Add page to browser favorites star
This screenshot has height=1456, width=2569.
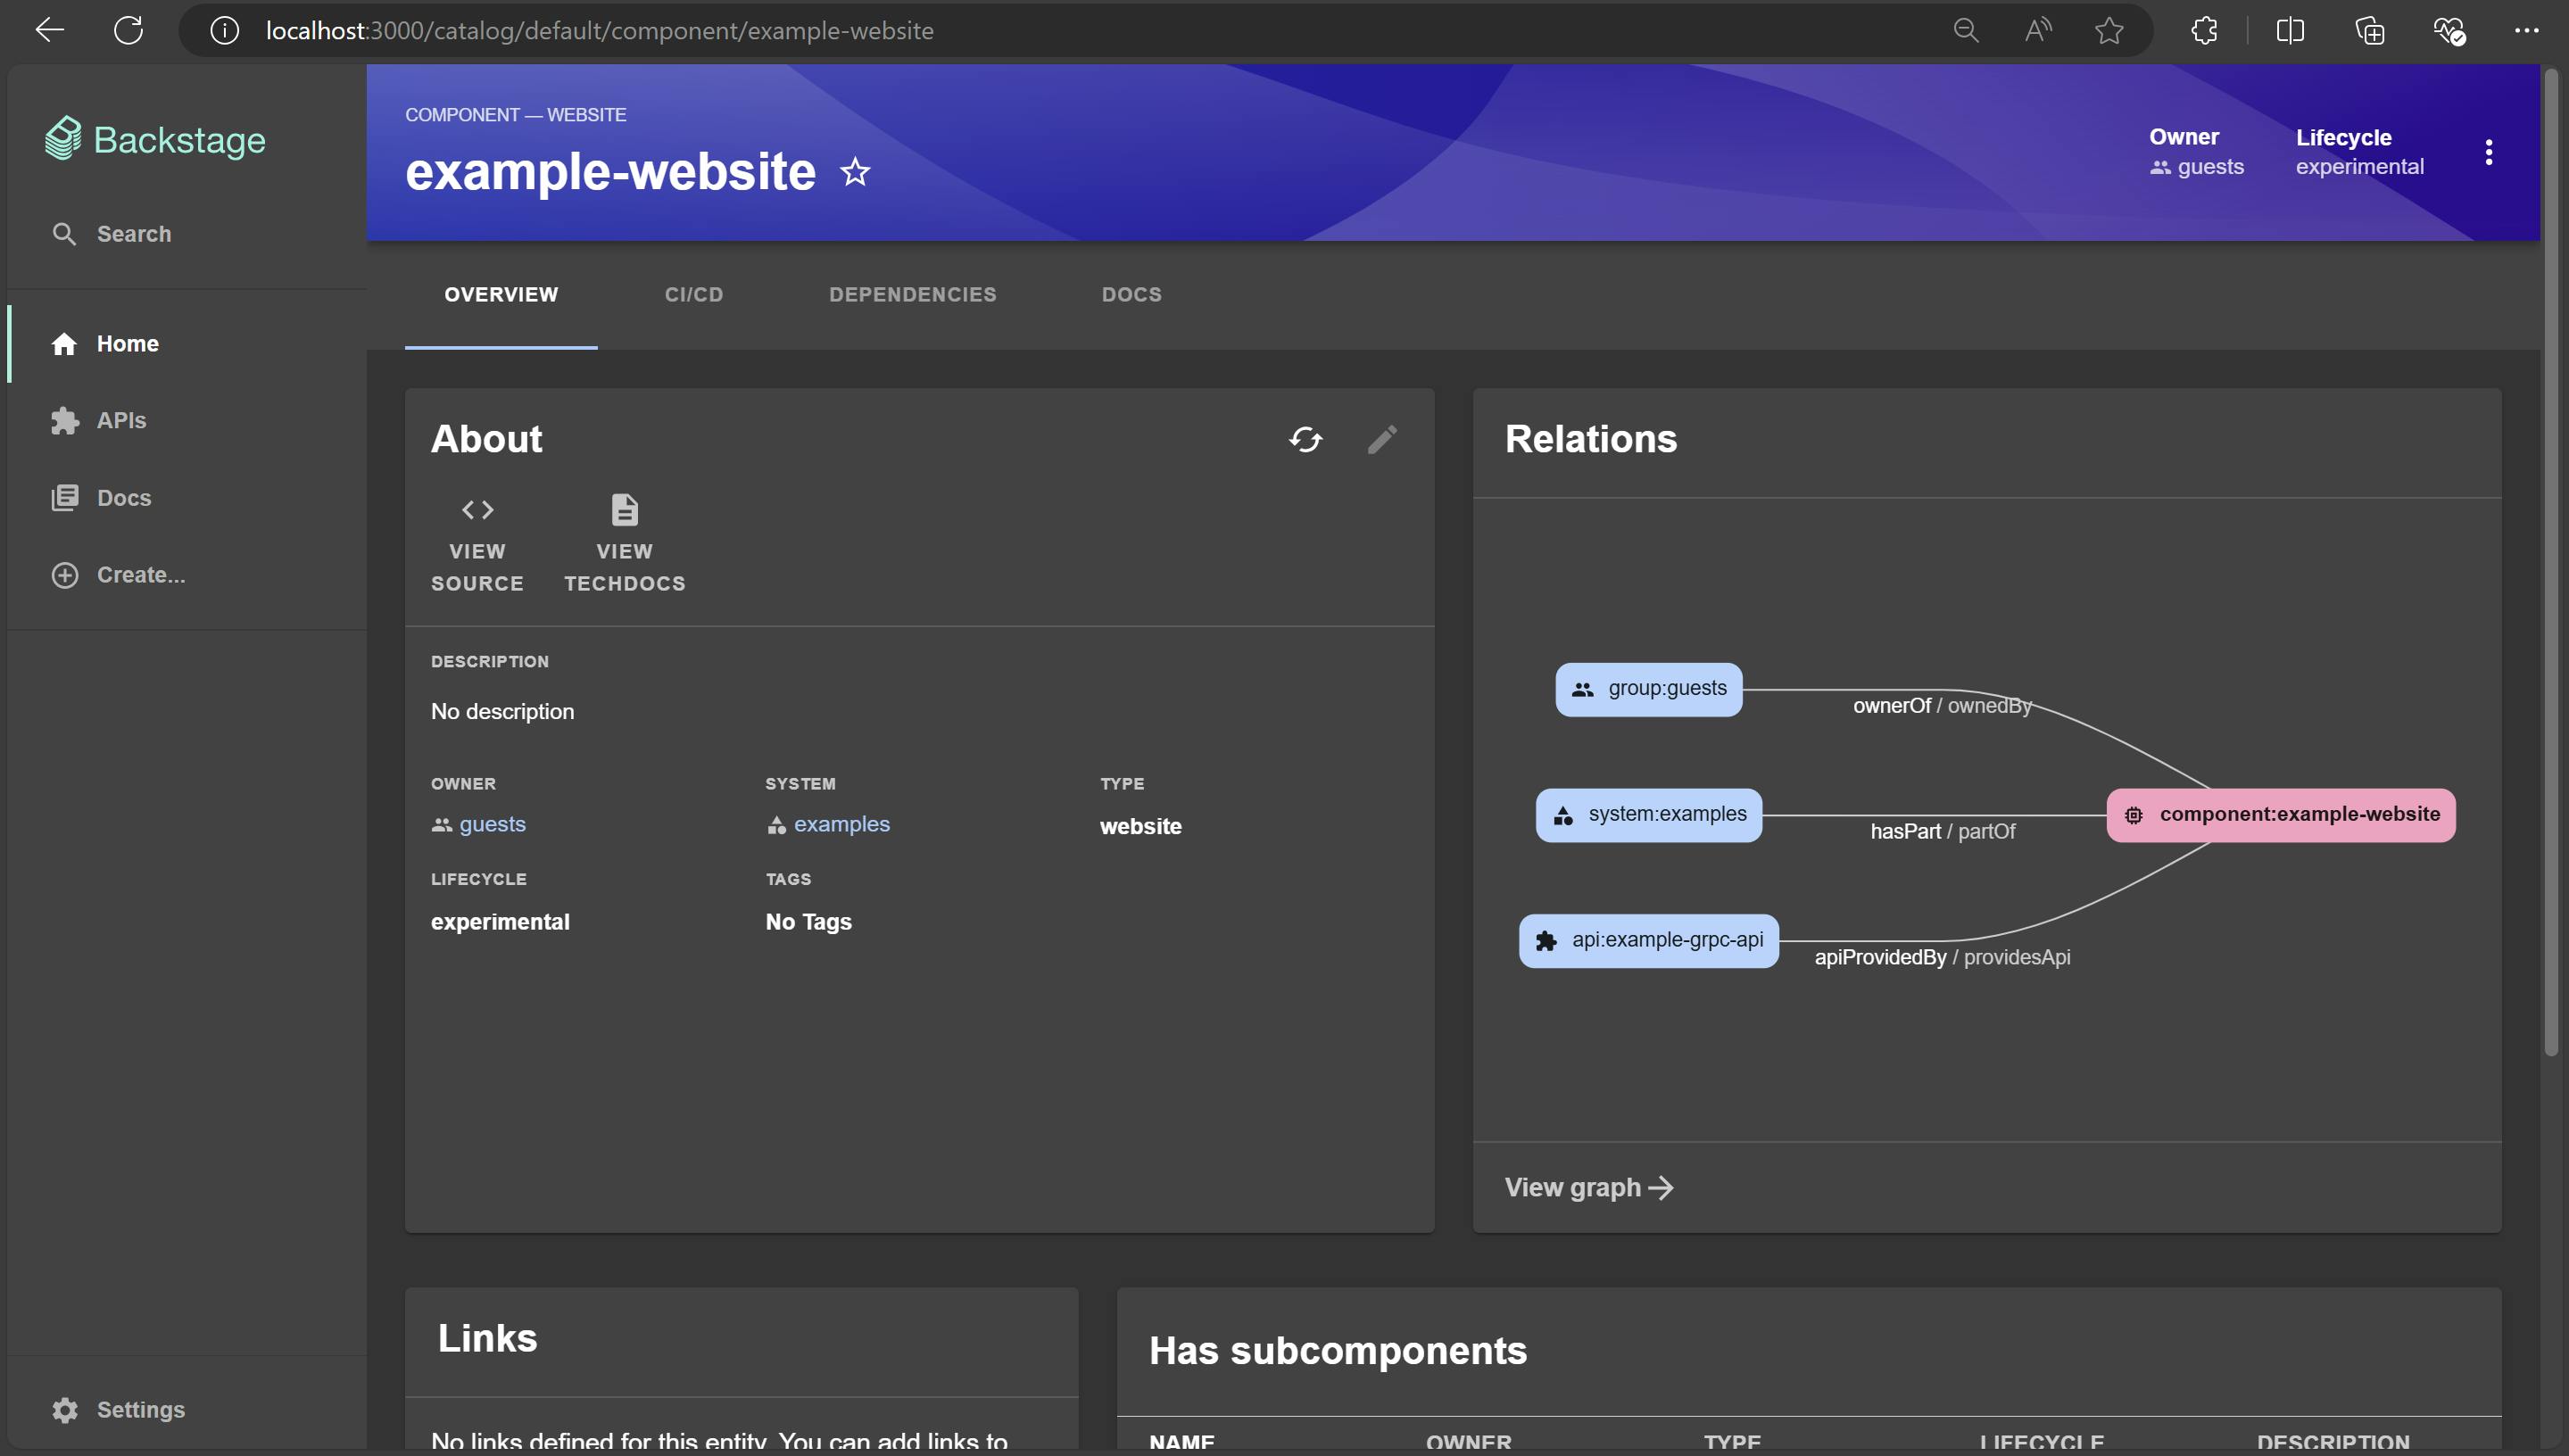(2109, 31)
